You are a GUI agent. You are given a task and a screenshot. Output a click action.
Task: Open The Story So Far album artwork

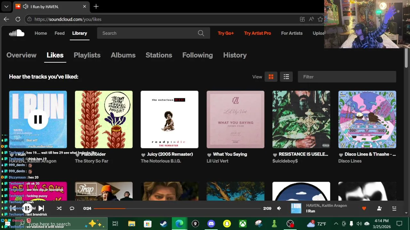coord(104,119)
